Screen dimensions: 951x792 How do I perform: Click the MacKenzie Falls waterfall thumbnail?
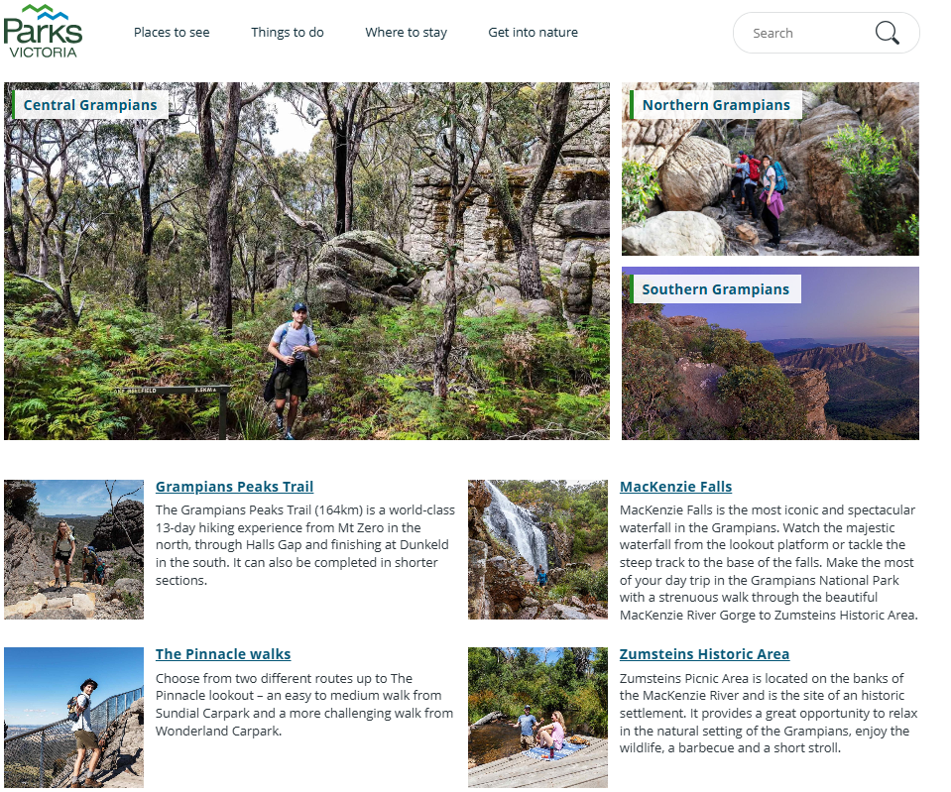[x=537, y=549]
